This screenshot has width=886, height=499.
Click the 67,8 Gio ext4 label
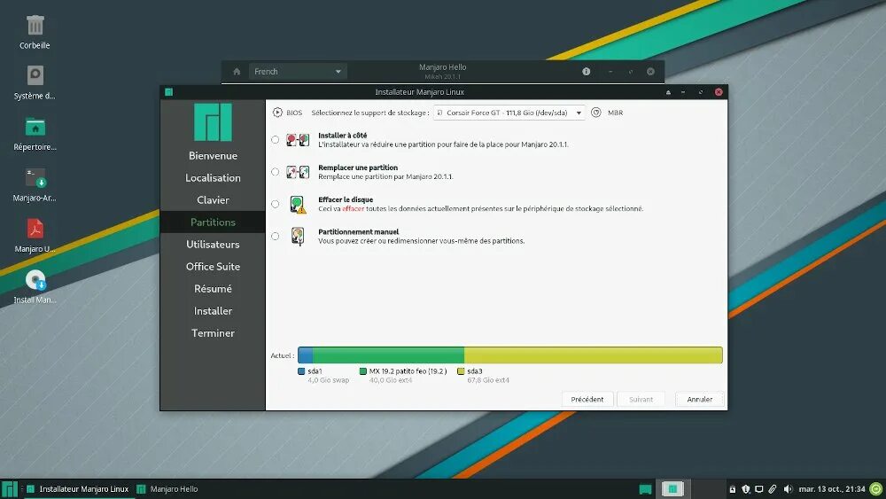point(488,380)
